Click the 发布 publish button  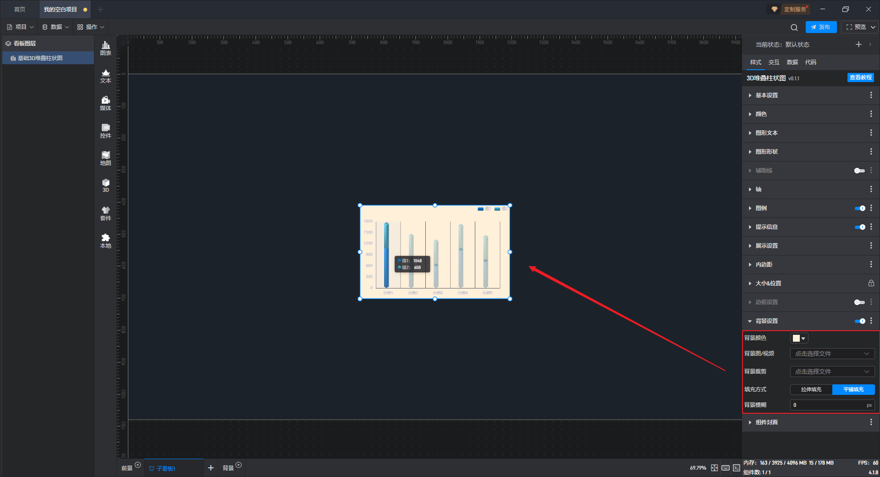[821, 27]
